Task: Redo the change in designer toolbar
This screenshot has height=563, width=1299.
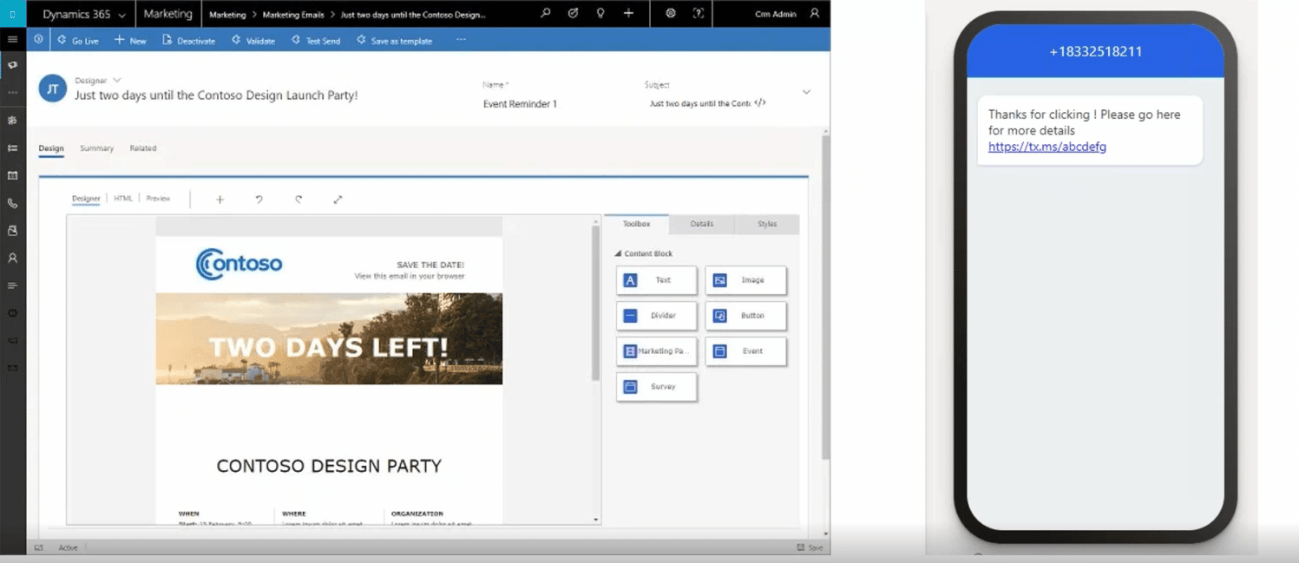Action: (299, 200)
